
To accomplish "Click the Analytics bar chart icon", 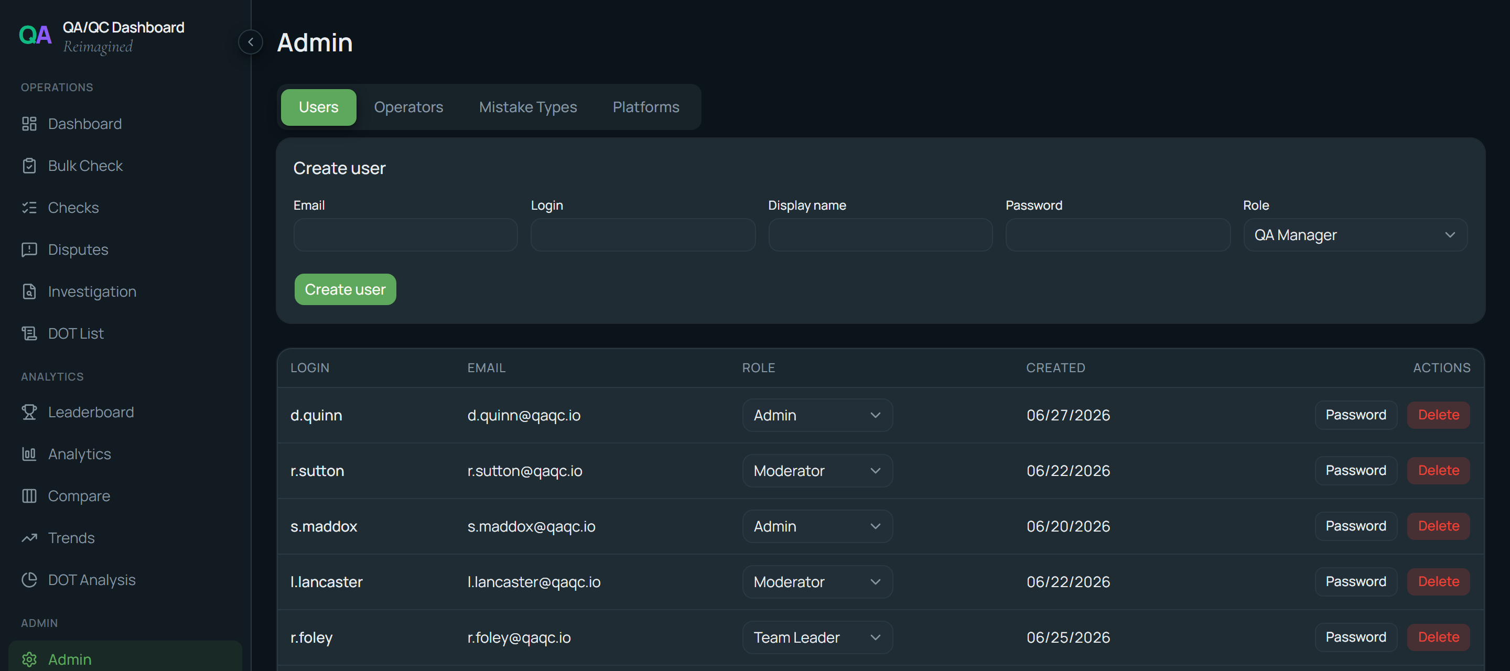I will (x=29, y=454).
